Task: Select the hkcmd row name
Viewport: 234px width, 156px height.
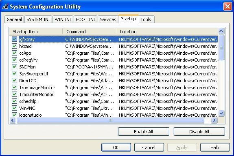Action: pos(25,46)
